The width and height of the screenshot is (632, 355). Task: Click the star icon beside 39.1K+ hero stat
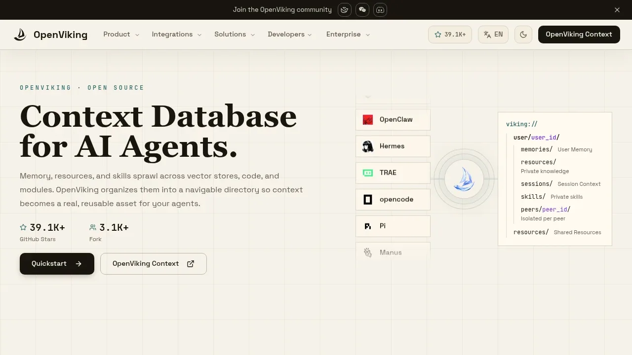tap(23, 227)
